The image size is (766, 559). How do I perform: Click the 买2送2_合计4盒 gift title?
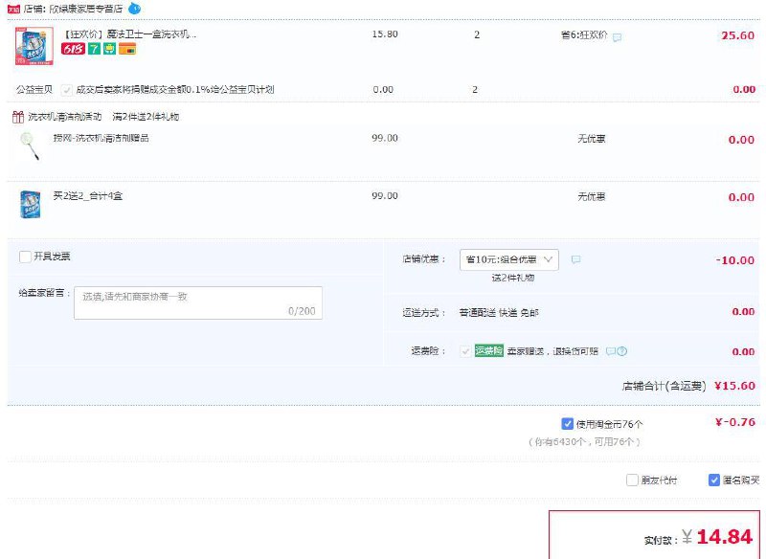coord(88,196)
